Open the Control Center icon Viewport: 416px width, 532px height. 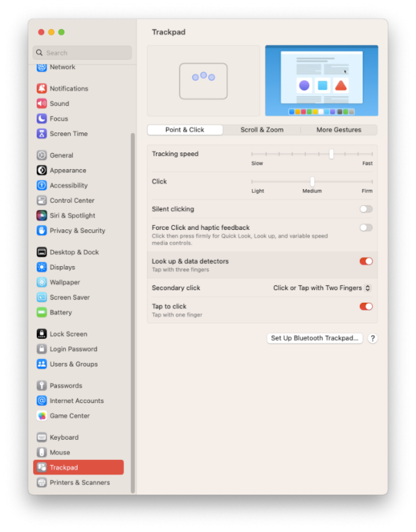(x=42, y=200)
